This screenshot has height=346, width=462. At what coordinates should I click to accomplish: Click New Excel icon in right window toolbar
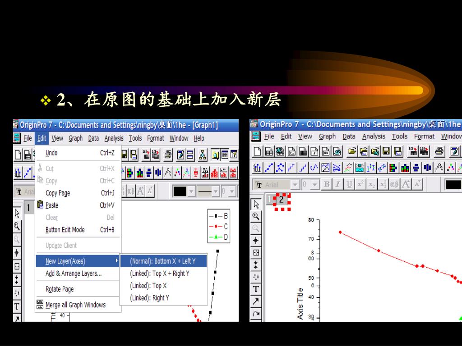(280, 151)
